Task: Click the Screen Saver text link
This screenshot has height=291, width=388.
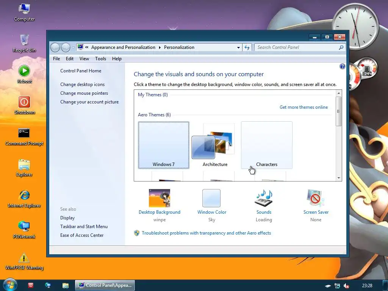Action: 316,212
